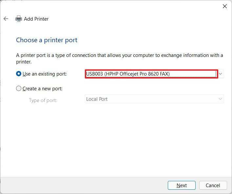Click the Cancel button
The image size is (232, 194).
(x=213, y=185)
